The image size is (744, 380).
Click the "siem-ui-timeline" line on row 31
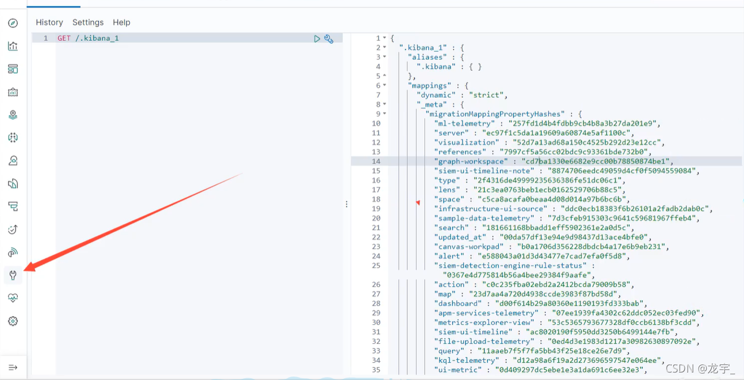pos(556,332)
